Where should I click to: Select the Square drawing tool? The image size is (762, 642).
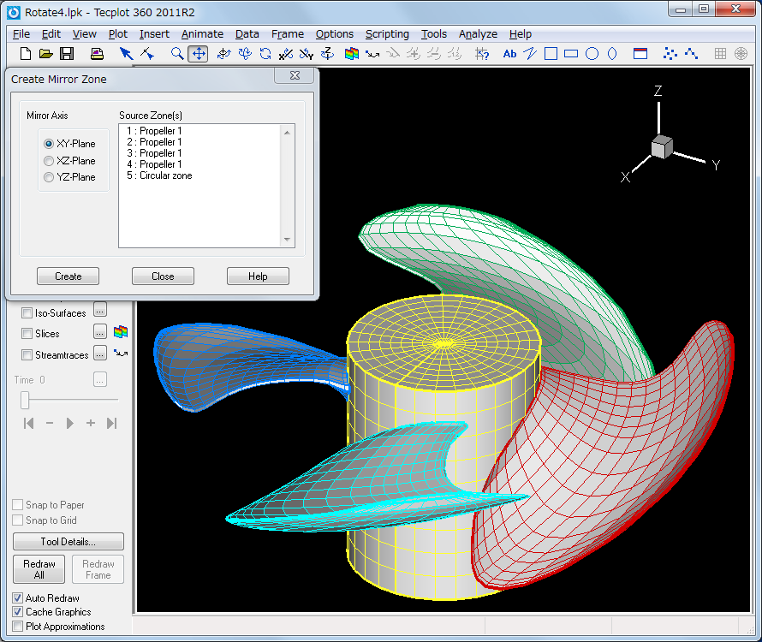pyautogui.click(x=551, y=53)
